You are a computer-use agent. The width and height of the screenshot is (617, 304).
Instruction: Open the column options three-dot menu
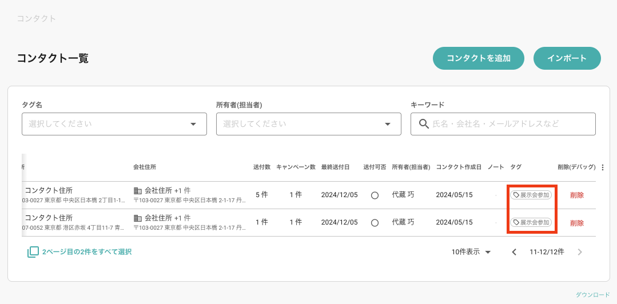click(x=603, y=167)
